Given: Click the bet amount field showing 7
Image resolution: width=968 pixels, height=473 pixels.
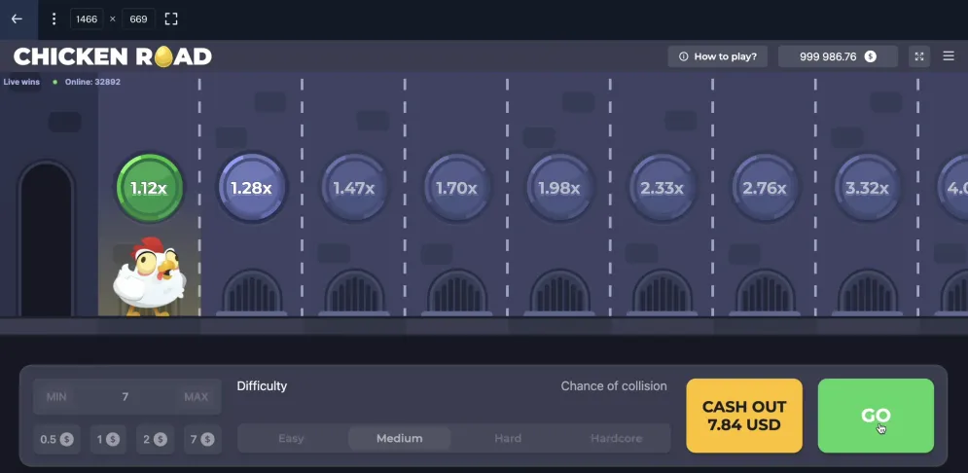Looking at the screenshot, I should click(x=126, y=396).
